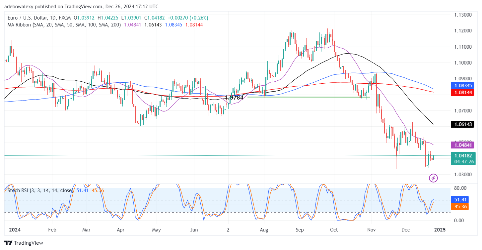
Task: Click the purple SMA 20 value 1.04841 in legend
Action: [x=132, y=24]
